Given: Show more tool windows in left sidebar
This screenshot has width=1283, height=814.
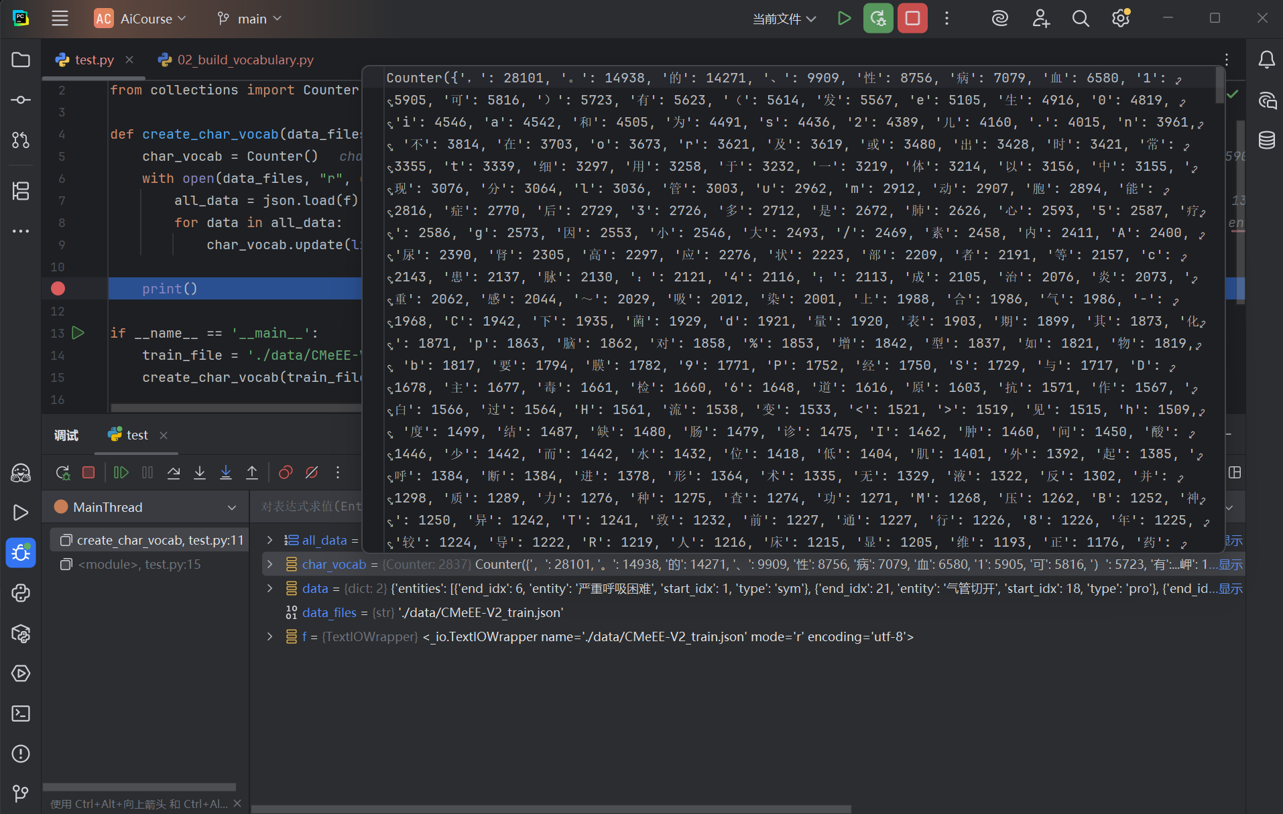Looking at the screenshot, I should point(21,231).
